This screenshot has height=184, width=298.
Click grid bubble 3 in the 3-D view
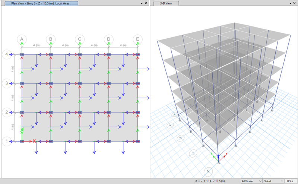point(181,138)
